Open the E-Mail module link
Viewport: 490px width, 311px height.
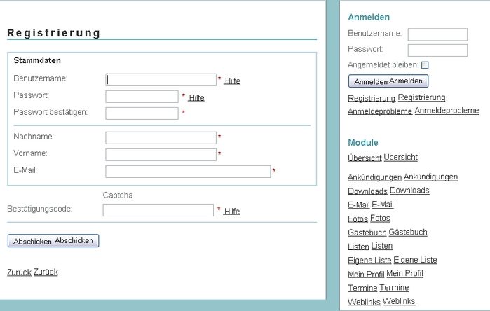point(371,205)
